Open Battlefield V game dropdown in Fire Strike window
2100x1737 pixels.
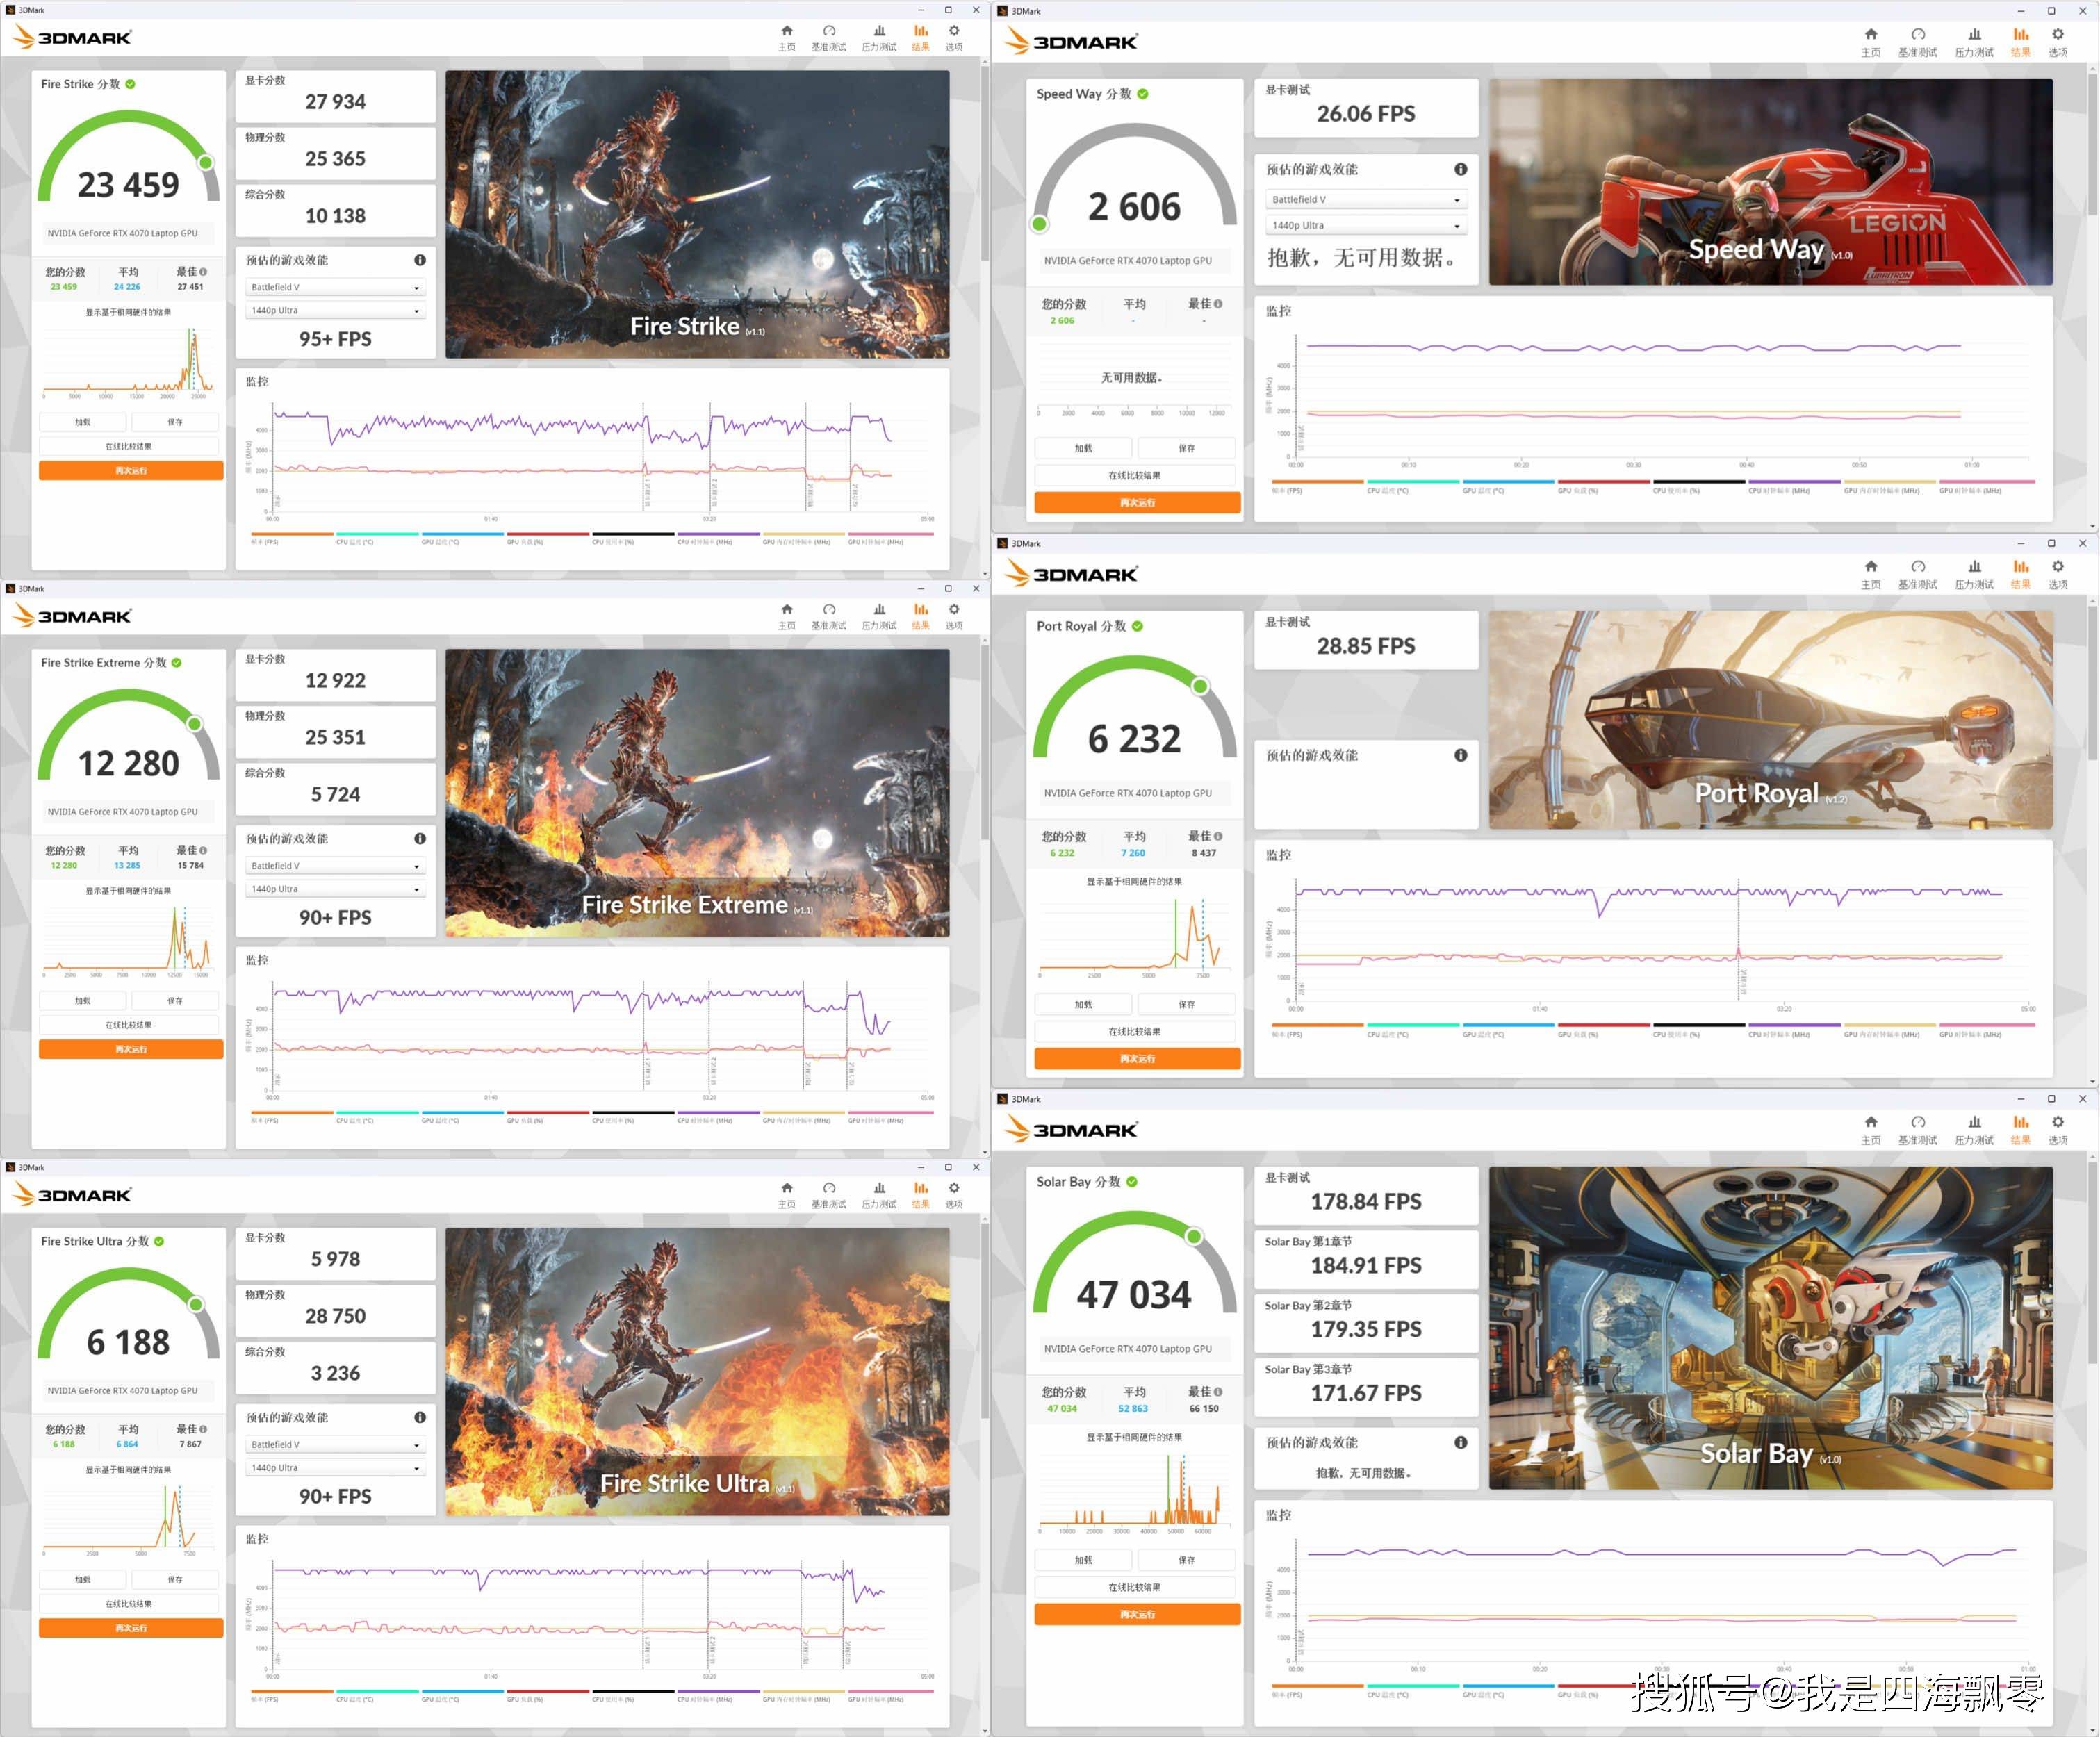coord(335,287)
